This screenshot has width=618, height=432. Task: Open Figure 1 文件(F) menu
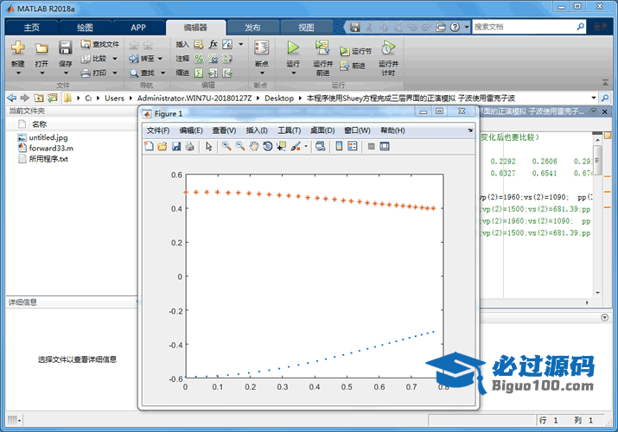pos(158,130)
